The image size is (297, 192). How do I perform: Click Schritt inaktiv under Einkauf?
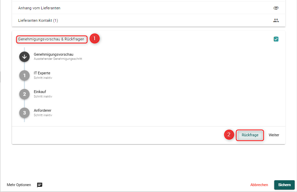click(x=43, y=97)
